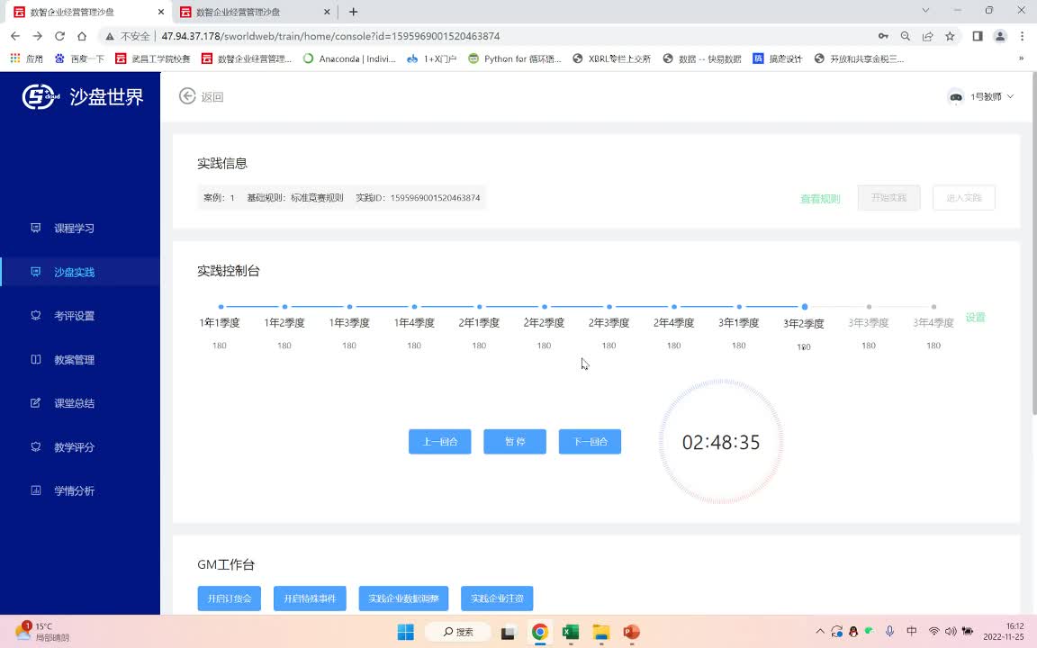Open the Chrome profile icon
Screen dimensions: 1037x648
pos(1000,36)
